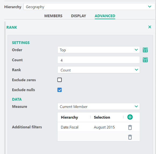The height and width of the screenshot is (154, 156).
Task: Click the Selection column header
Action: 102,117
